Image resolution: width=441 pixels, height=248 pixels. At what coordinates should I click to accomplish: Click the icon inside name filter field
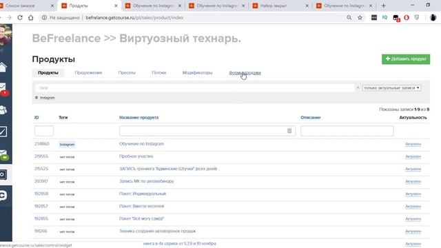click(x=289, y=131)
